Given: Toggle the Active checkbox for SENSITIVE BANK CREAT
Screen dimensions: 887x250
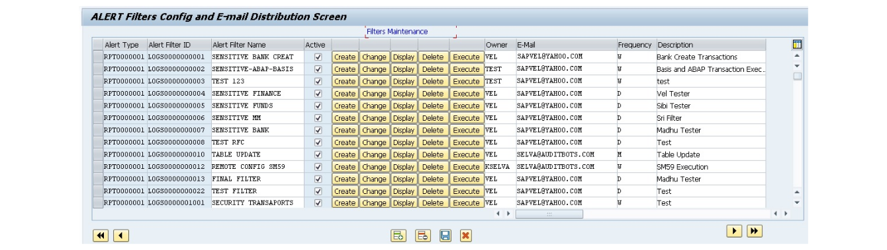Looking at the screenshot, I should pyautogui.click(x=318, y=57).
